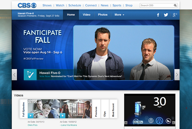This screenshot has height=129, width=192.
Task: Click the highlighted B drive mode icon
Action: (x=159, y=120)
